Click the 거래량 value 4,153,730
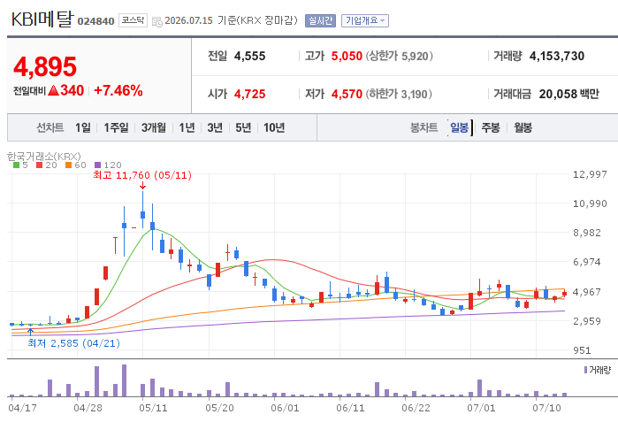The width and height of the screenshot is (618, 422). [x=557, y=56]
